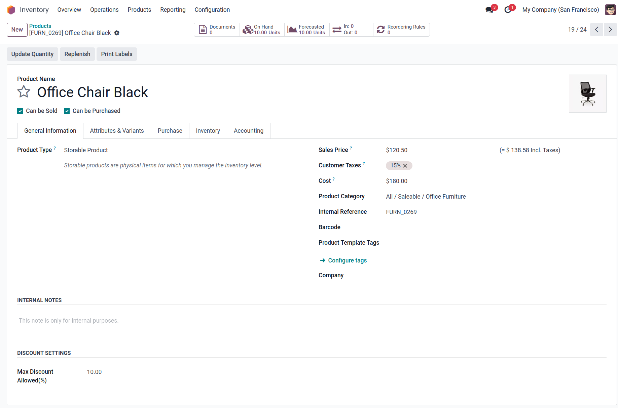618x408 pixels.
Task: Follow the Configure tags link
Action: [x=347, y=260]
